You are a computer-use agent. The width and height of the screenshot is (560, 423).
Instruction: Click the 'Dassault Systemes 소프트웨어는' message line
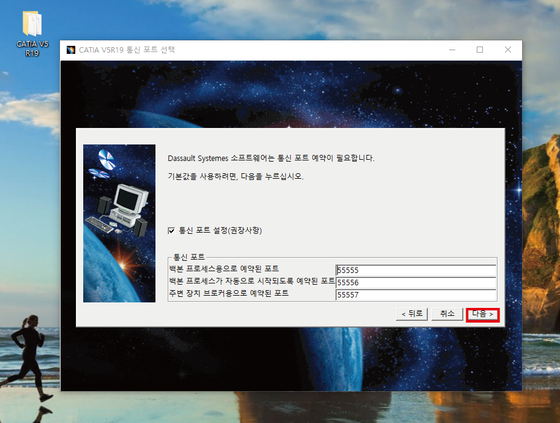click(x=271, y=158)
